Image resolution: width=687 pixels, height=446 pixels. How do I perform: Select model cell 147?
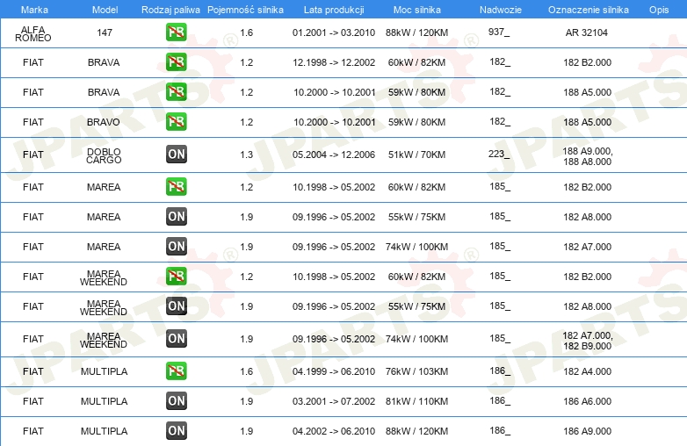[x=105, y=32]
